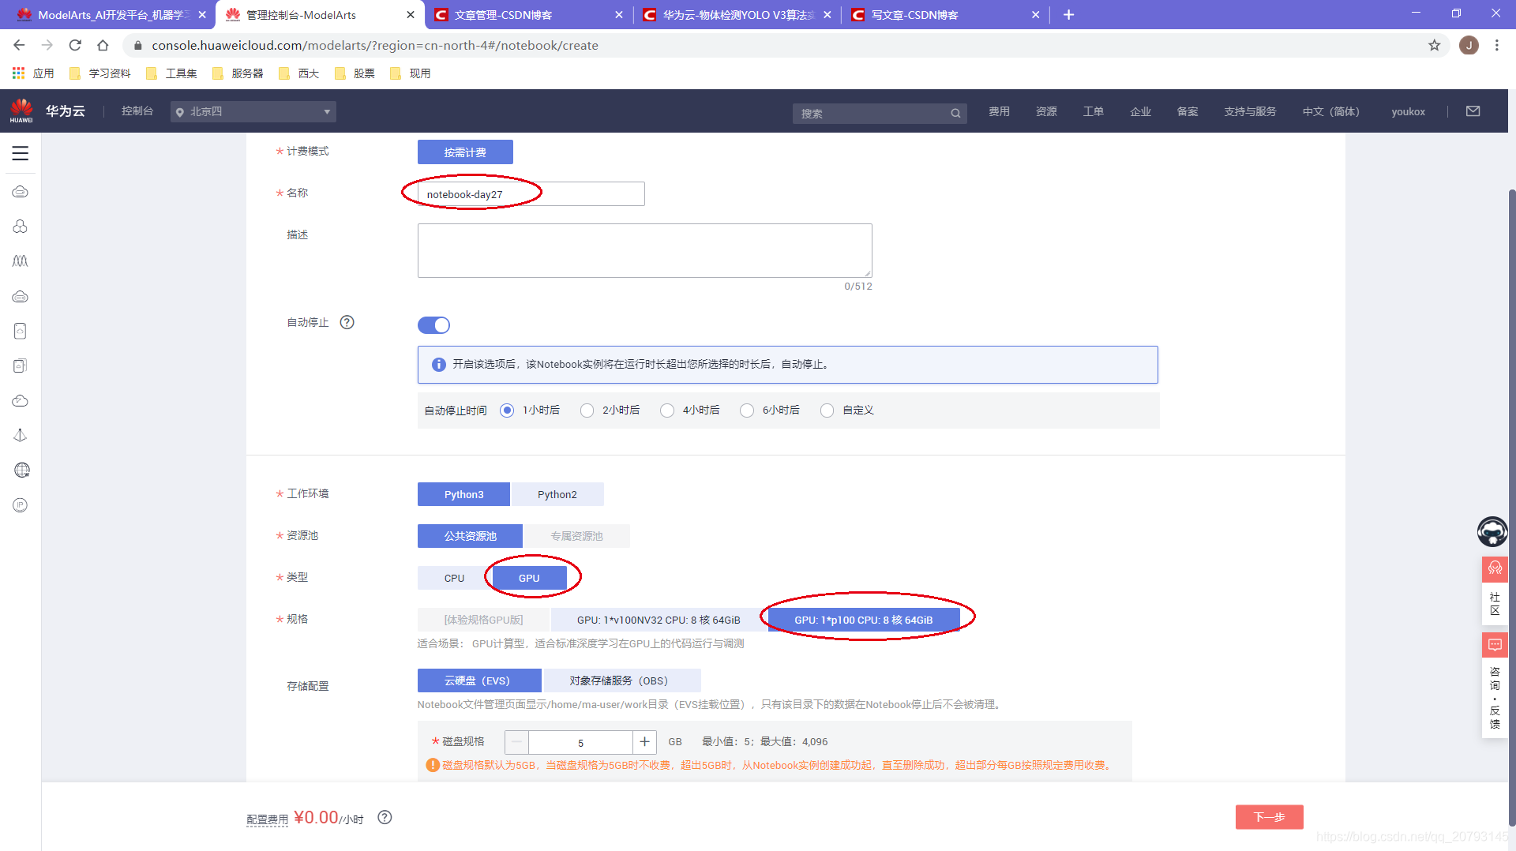Open the 费用 header menu
The width and height of the screenshot is (1516, 851).
point(999,111)
